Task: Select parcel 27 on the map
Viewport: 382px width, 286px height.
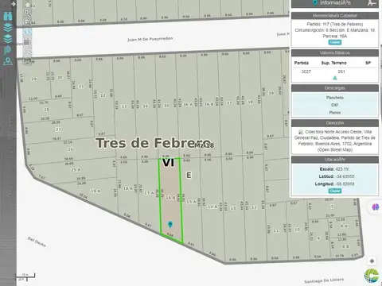Action: click(58, 129)
